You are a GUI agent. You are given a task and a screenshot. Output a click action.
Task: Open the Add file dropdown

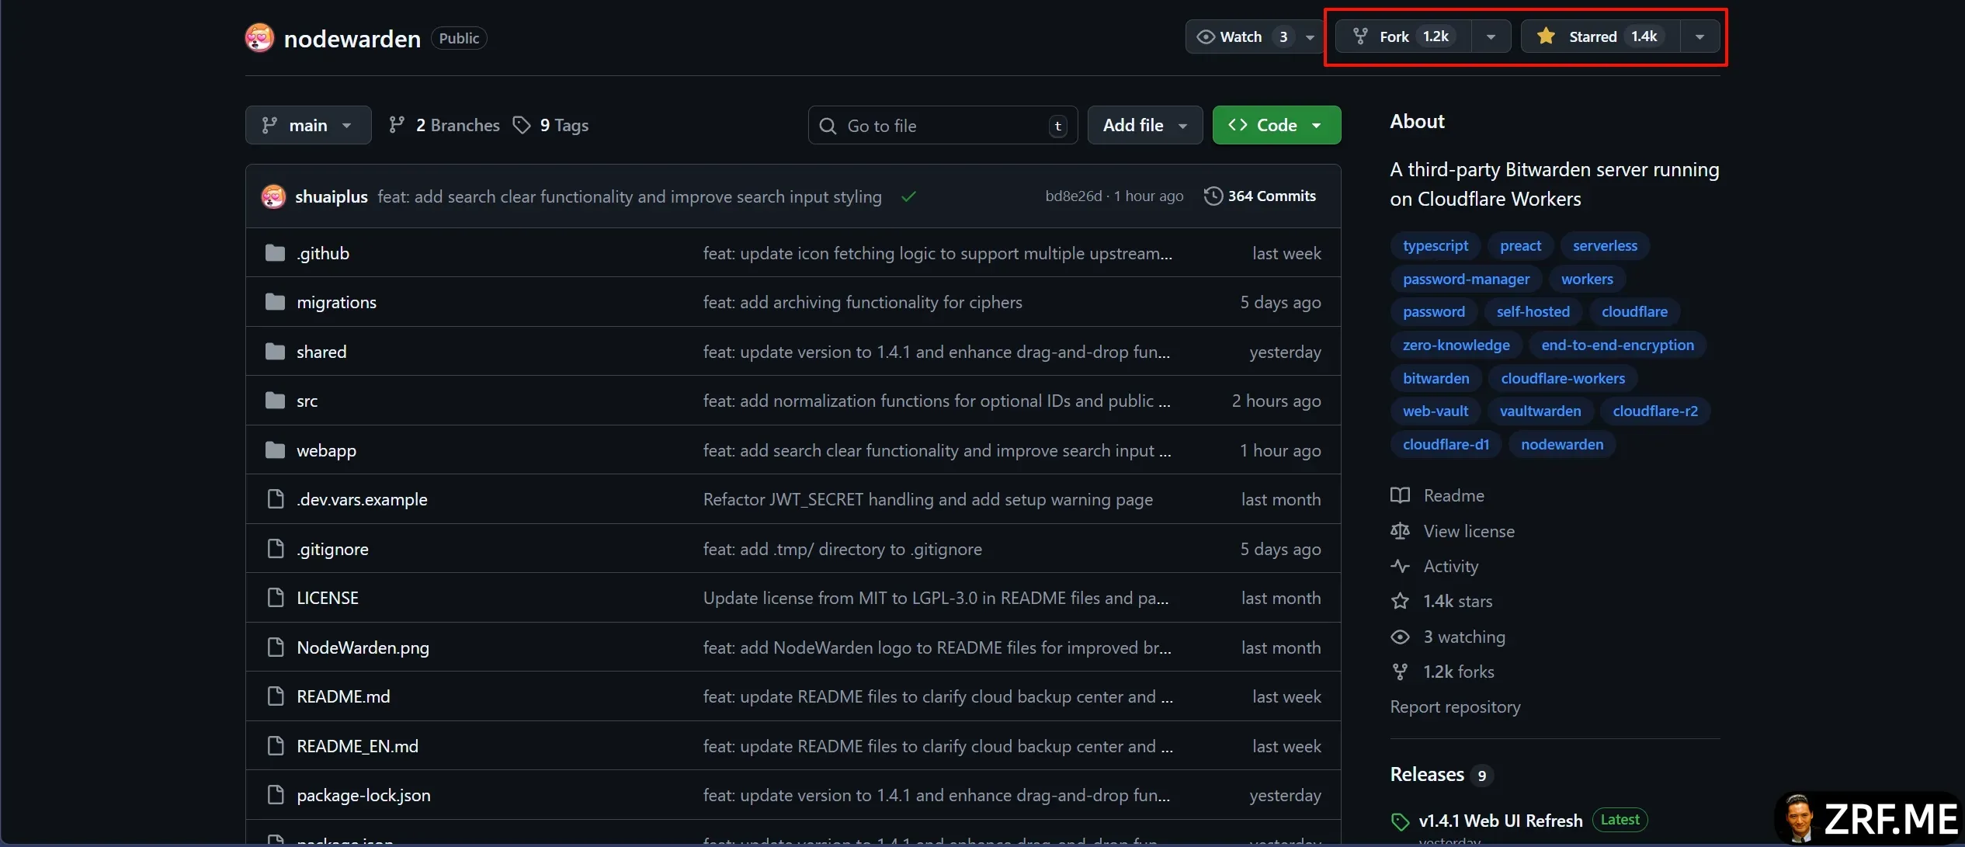click(x=1145, y=125)
